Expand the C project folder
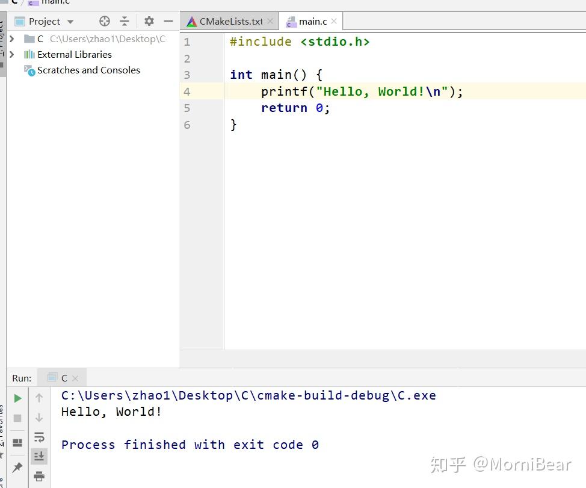Screen dimensions: 586x488 (12, 38)
